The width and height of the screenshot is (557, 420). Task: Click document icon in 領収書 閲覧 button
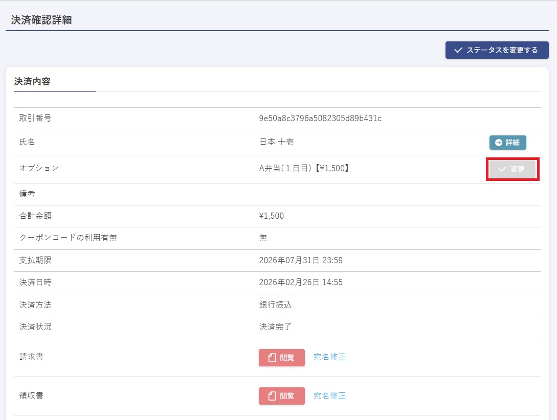point(272,396)
